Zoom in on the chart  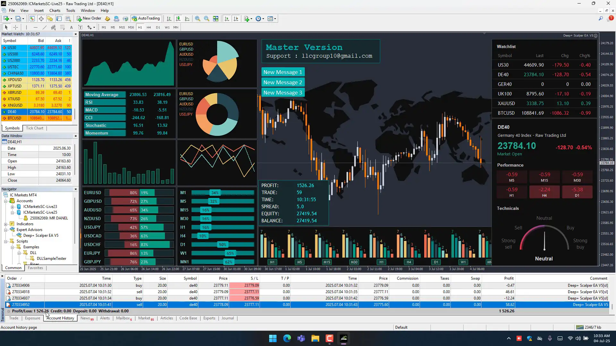[198, 19]
